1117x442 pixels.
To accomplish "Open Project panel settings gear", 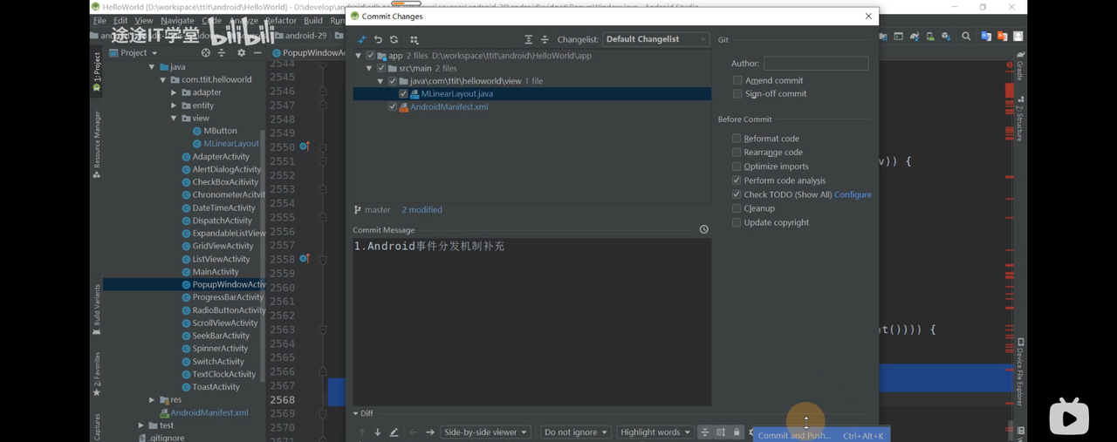I will tap(242, 53).
